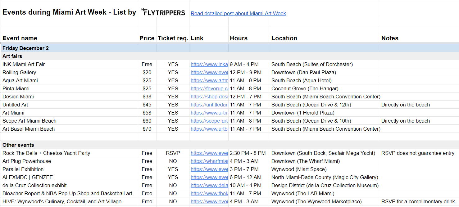Select 'Downtown (1 Herald Plaza)' location cell
The height and width of the screenshot is (207, 459).
(325, 113)
